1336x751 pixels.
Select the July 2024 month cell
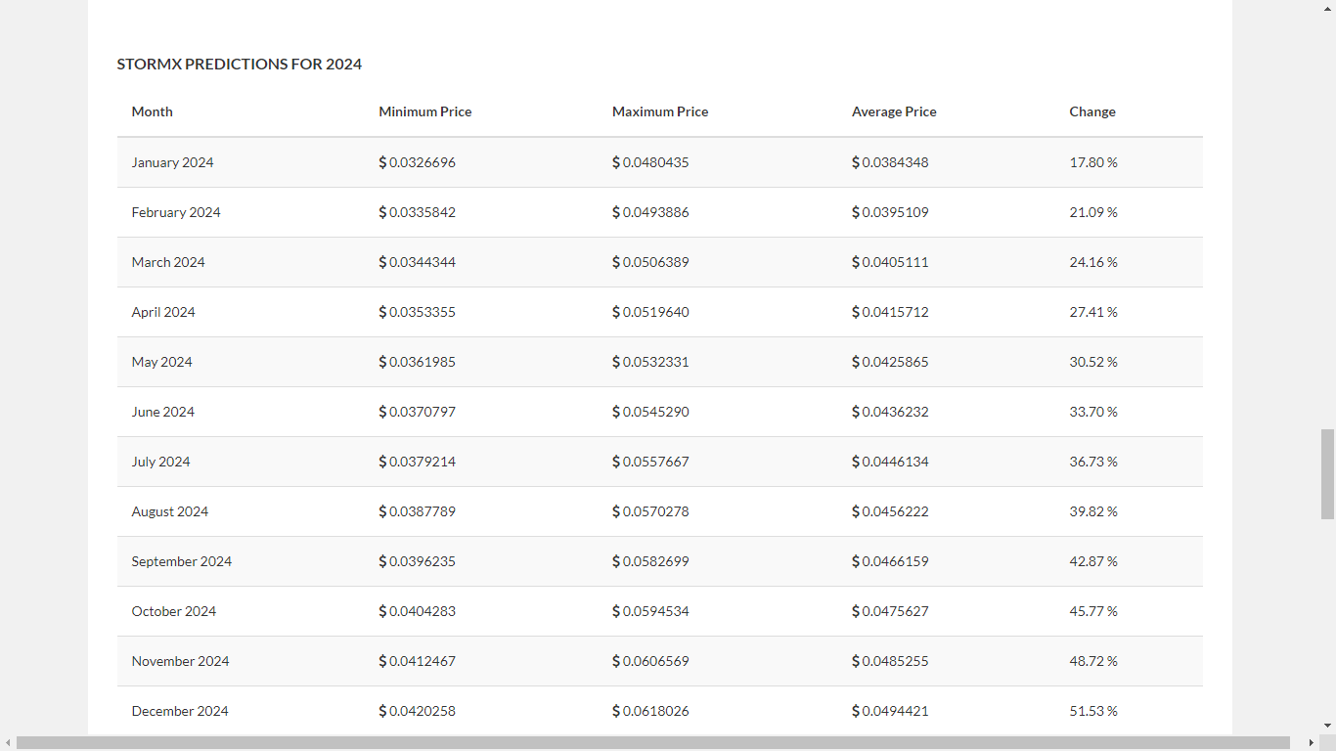[x=161, y=462]
